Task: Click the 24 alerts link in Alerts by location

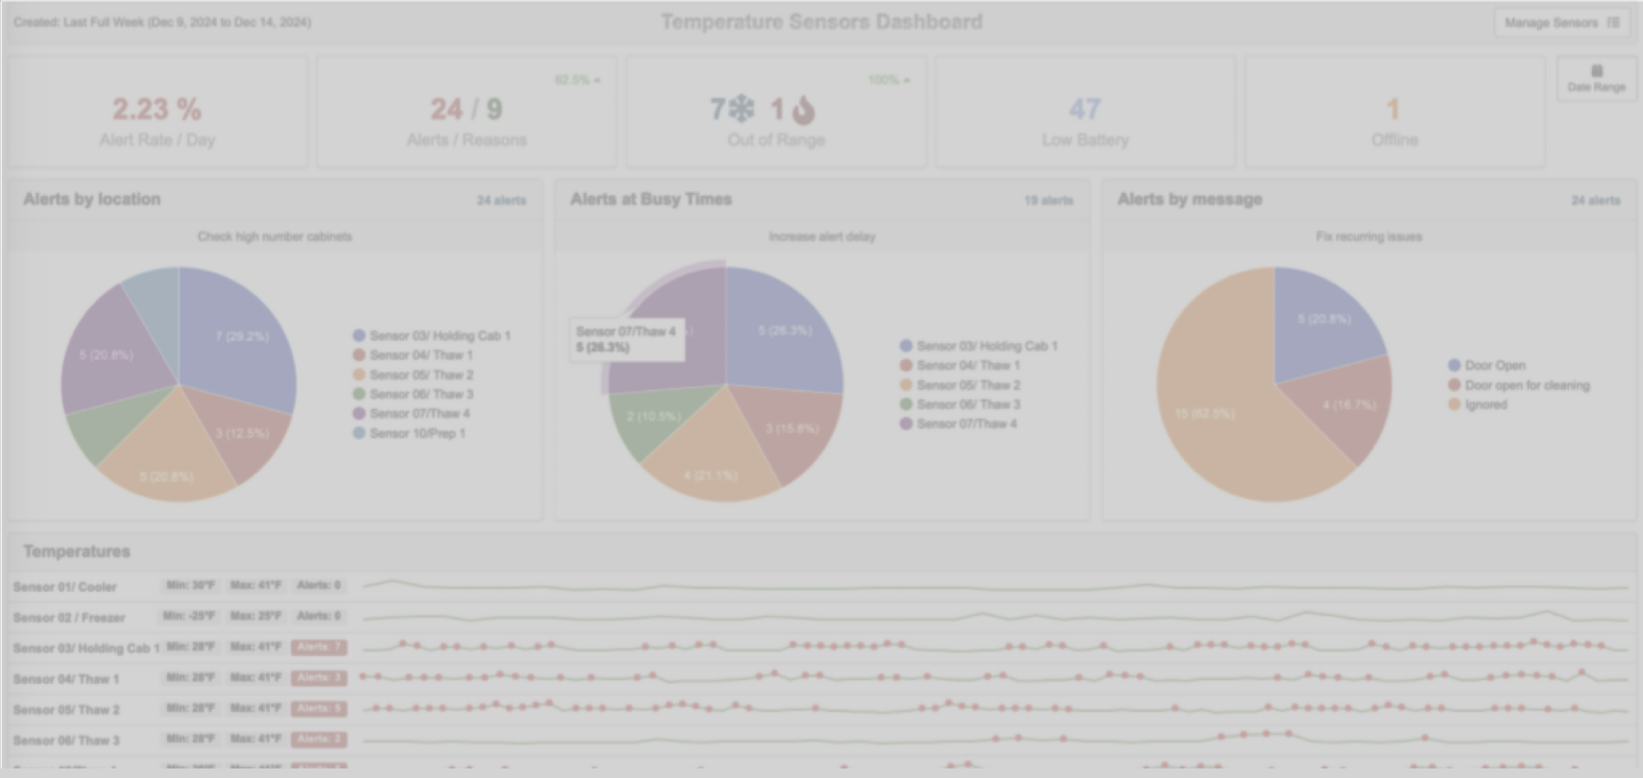Action: [501, 201]
